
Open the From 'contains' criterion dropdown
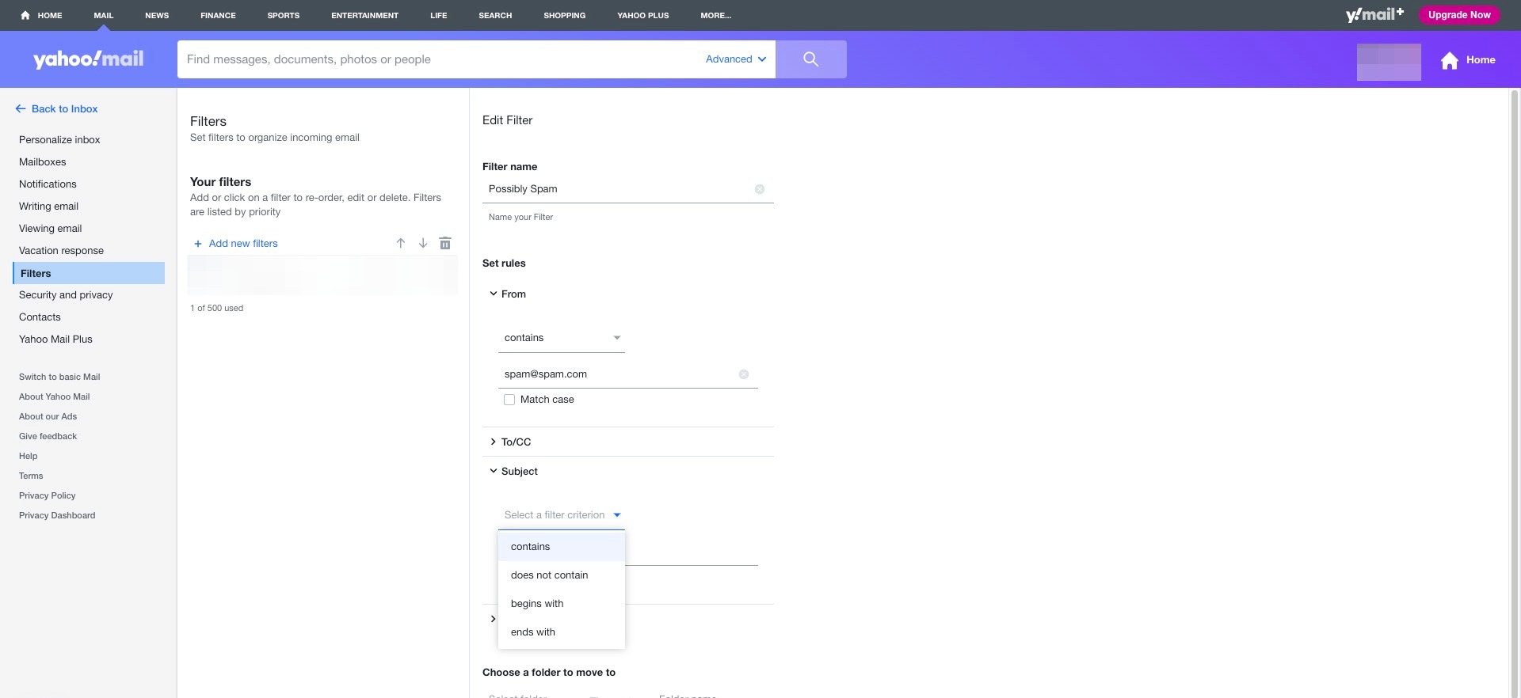coord(562,338)
